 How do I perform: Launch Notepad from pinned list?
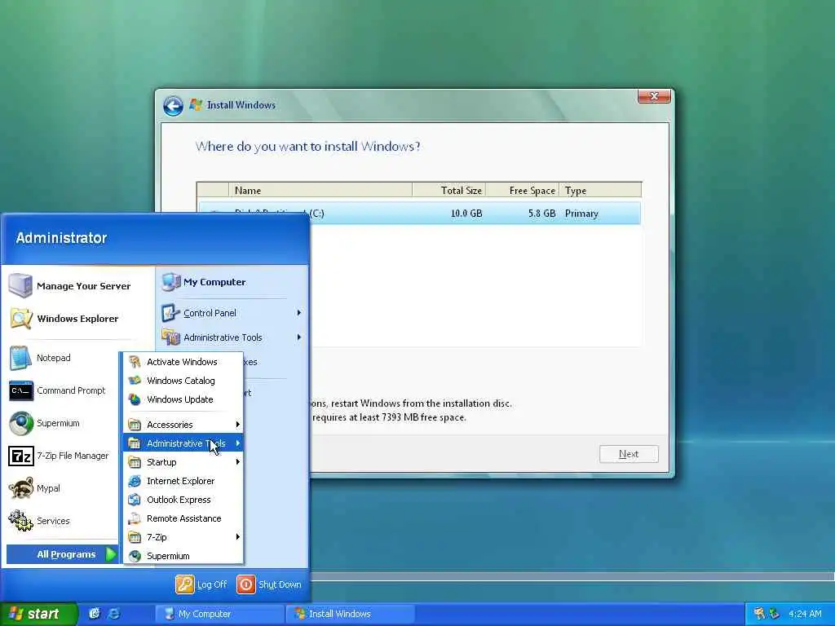point(53,358)
